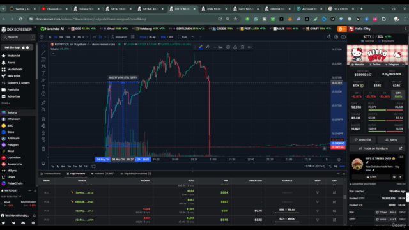The height and width of the screenshot is (230, 409).
Task: Collapse the DEX Screener sidebar
Action: [x=35, y=27]
